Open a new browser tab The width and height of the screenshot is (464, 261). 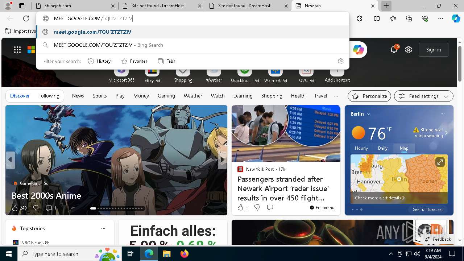pyautogui.click(x=386, y=6)
